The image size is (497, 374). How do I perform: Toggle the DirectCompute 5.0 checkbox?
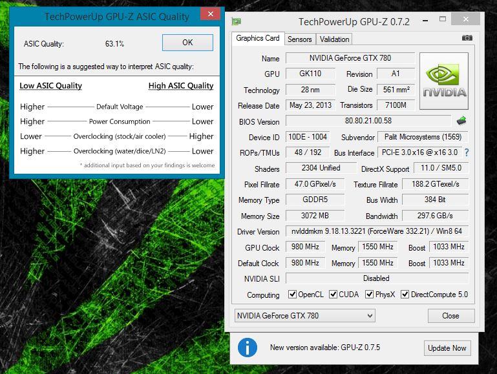(405, 294)
